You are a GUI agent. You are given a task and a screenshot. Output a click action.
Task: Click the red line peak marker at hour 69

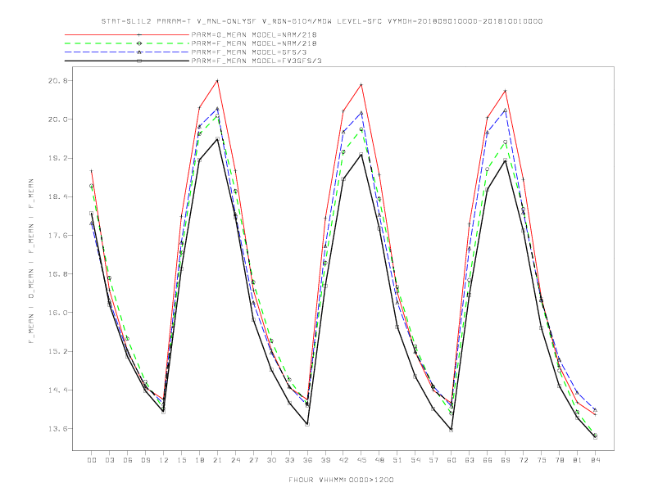pos(506,91)
